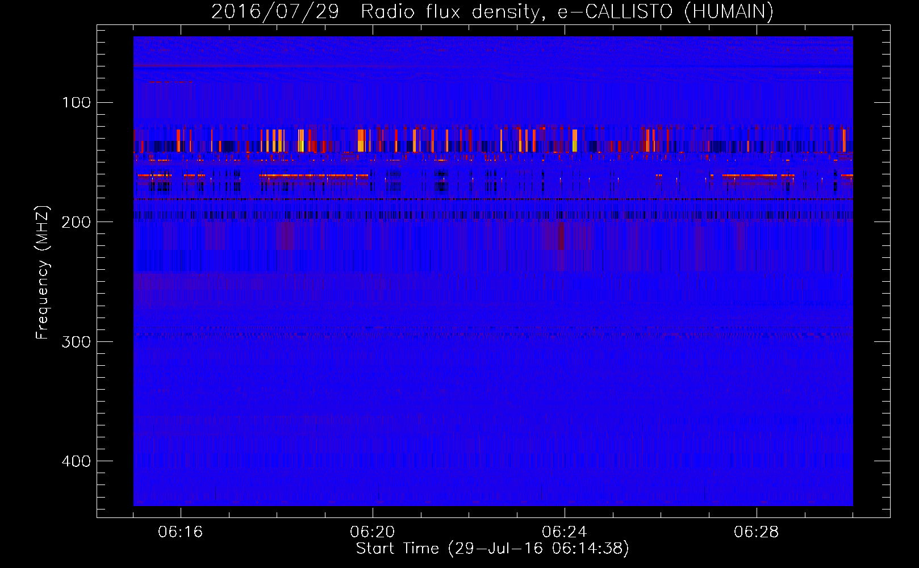This screenshot has width=919, height=568.
Task: Click the 06:20 time tick label
Action: pyautogui.click(x=372, y=532)
